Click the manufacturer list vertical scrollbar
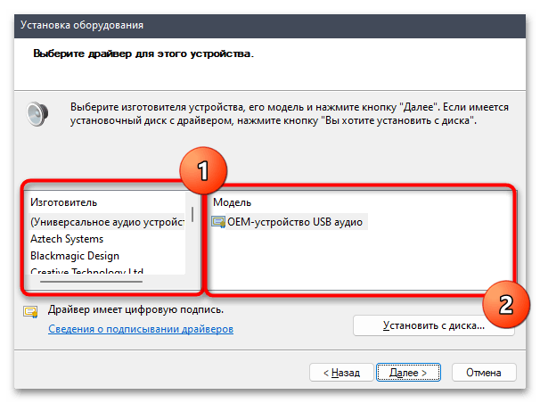The height and width of the screenshot is (403, 540). 192,214
